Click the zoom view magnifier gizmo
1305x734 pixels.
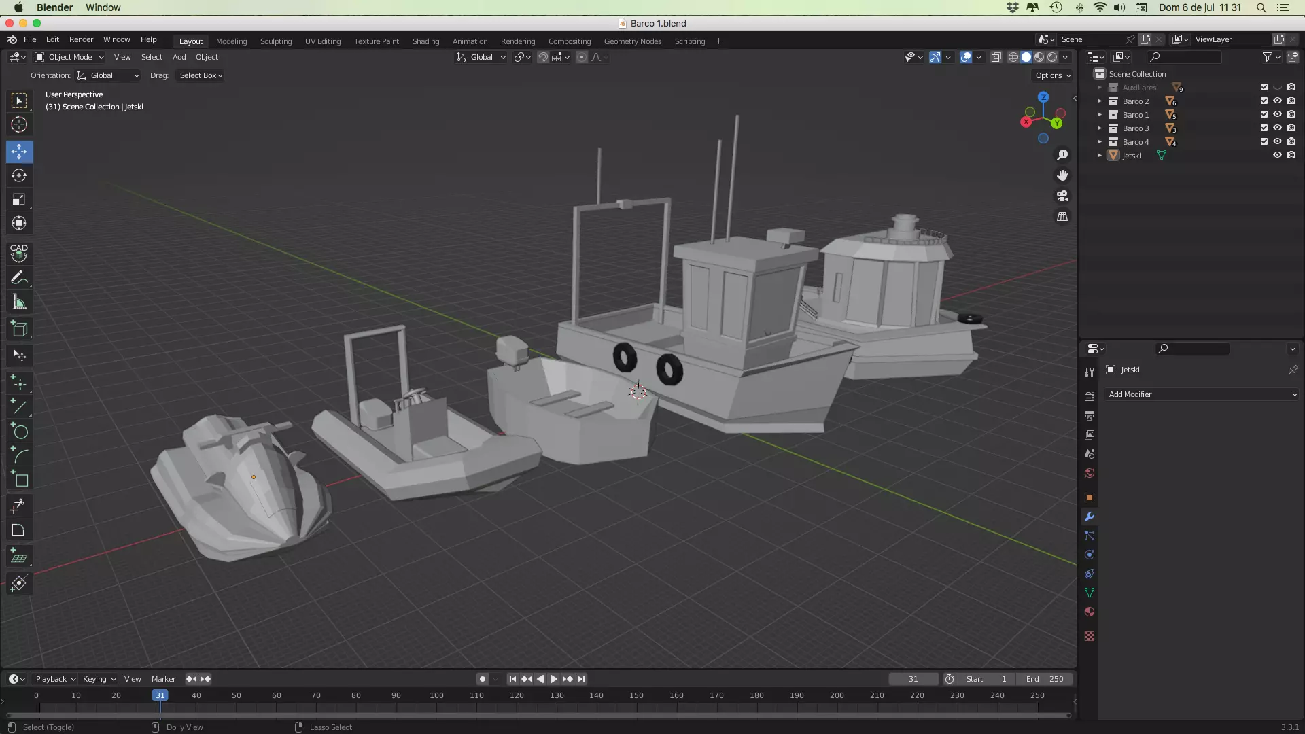(1062, 155)
